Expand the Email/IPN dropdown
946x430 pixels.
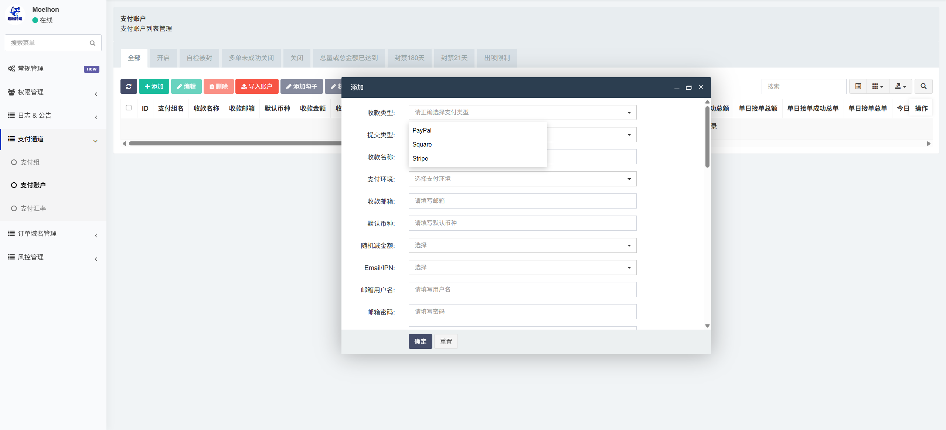pyautogui.click(x=523, y=268)
